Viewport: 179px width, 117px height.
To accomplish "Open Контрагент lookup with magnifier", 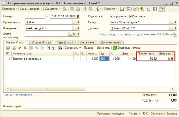I will coord(78,28).
